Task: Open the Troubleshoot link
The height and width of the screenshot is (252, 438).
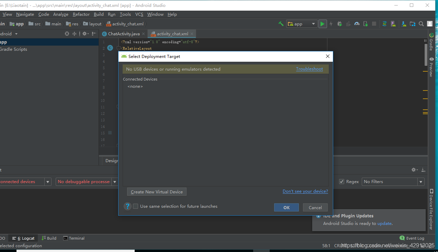Action: (310, 69)
